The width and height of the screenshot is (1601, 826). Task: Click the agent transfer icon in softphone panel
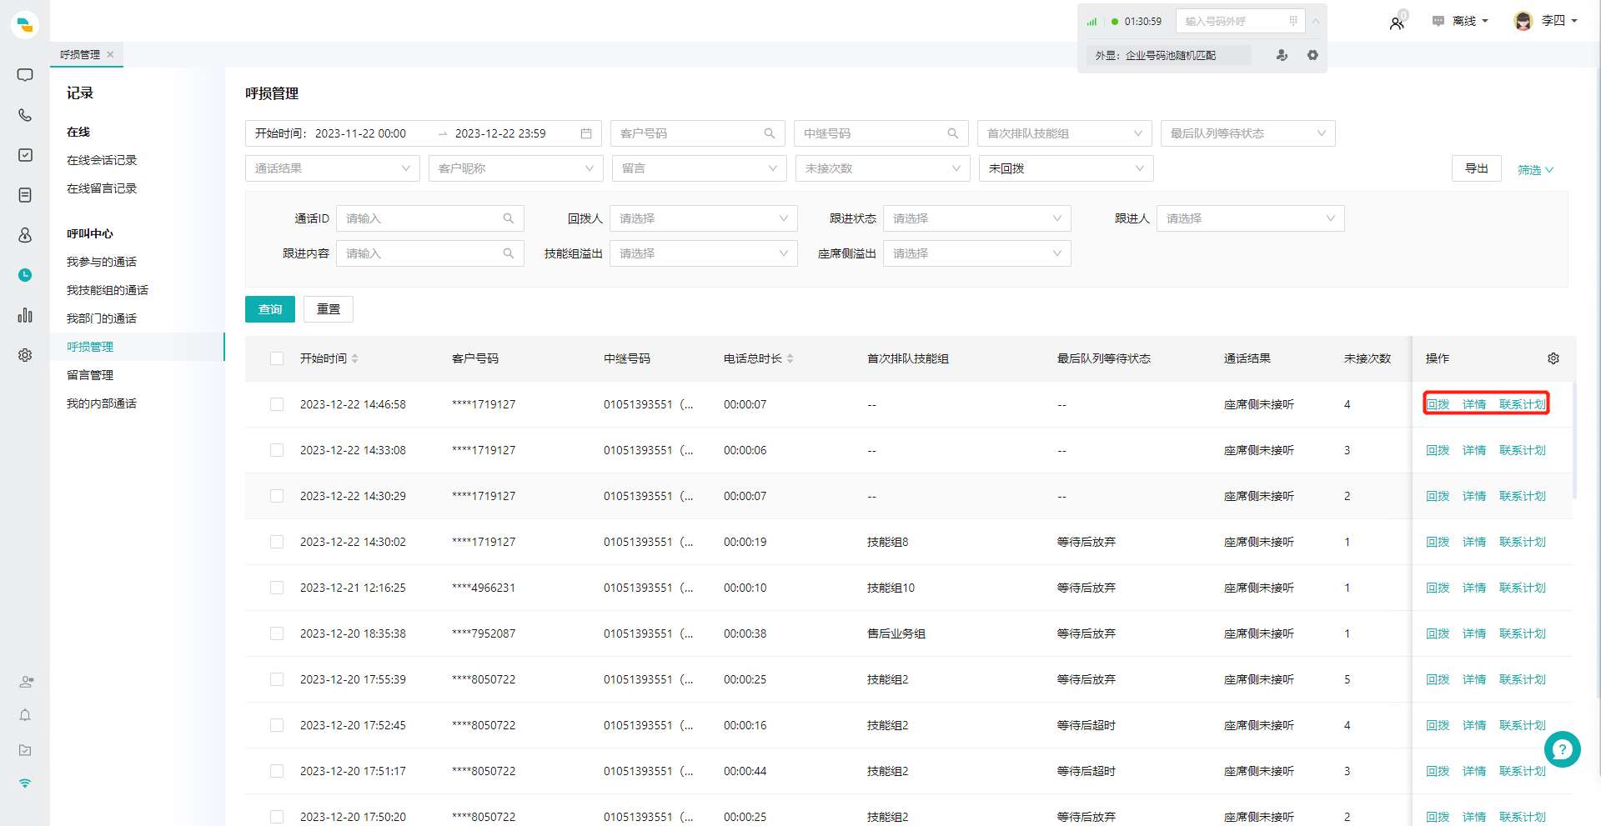pyautogui.click(x=1282, y=55)
